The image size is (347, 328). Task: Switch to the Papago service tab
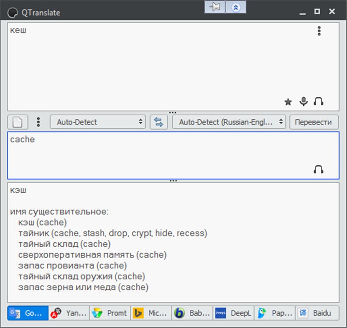pos(275,313)
